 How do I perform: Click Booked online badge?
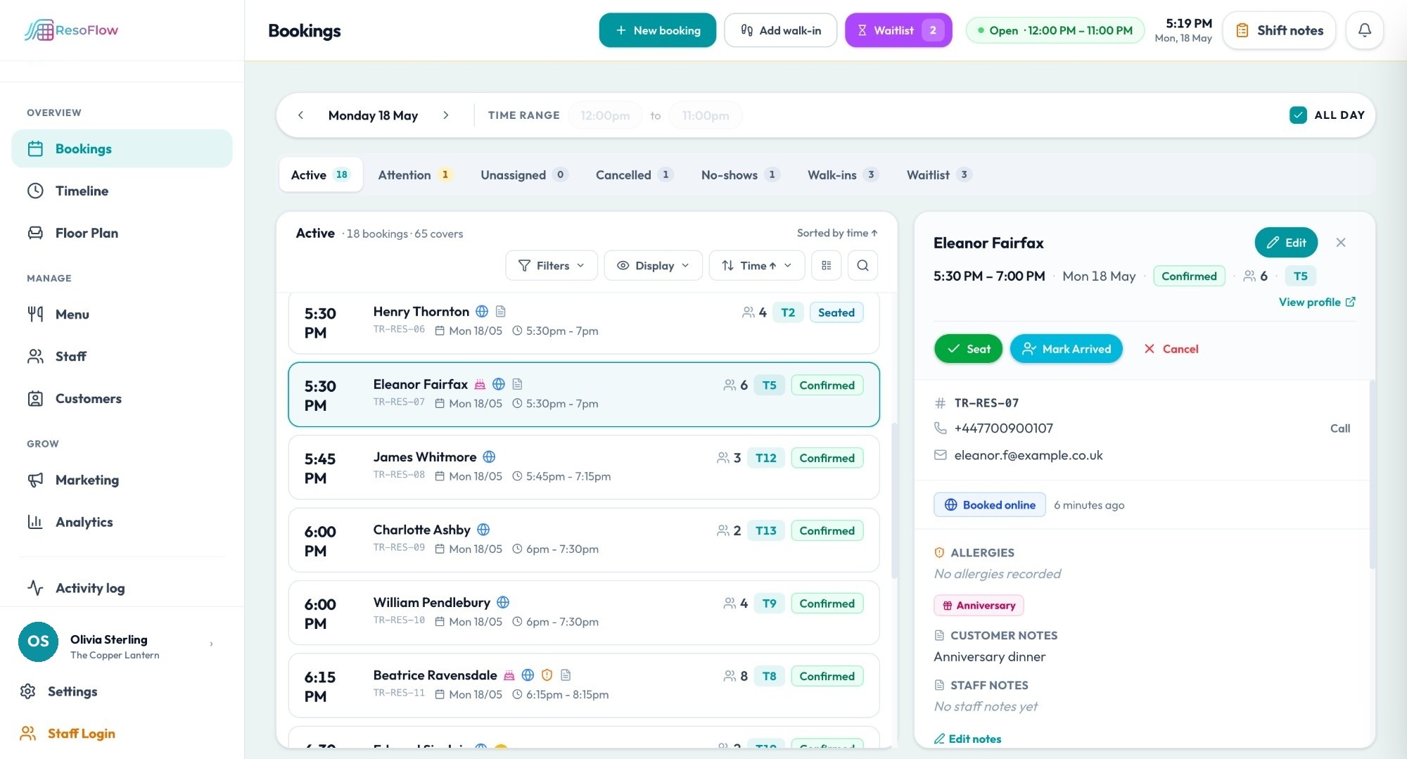pos(990,505)
